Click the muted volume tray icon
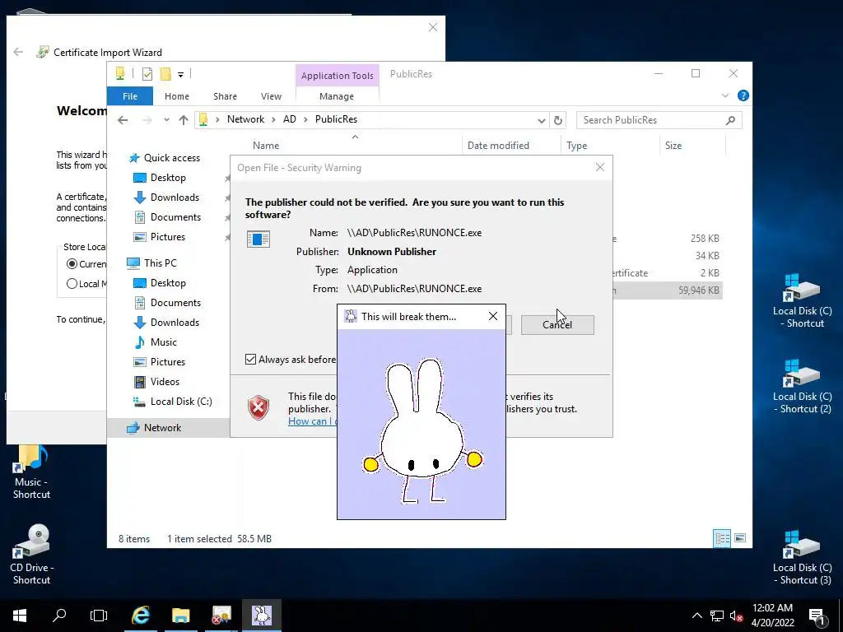 click(737, 616)
